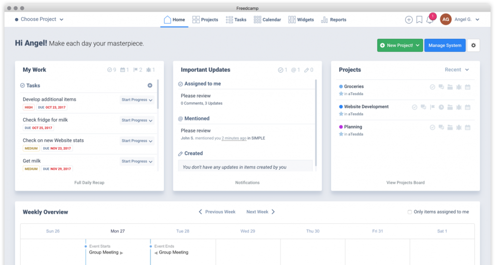The image size is (495, 265).
Task: Open the Angel G. user menu
Action: (x=466, y=19)
